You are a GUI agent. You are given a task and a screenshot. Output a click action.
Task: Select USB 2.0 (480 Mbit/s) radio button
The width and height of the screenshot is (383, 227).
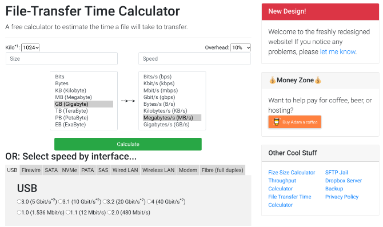pos(109,212)
